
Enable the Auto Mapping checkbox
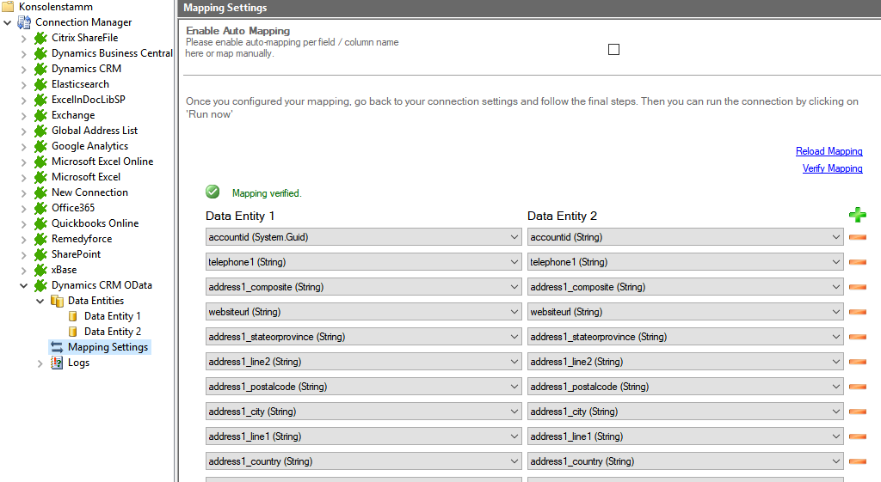[x=613, y=50]
